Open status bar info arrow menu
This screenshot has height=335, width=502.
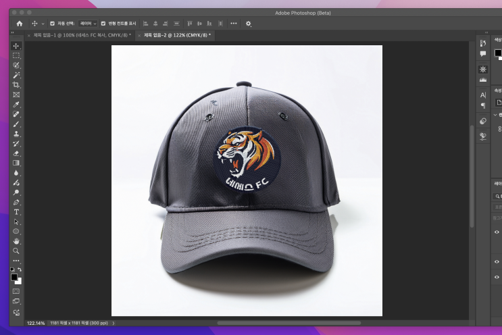[113, 323]
